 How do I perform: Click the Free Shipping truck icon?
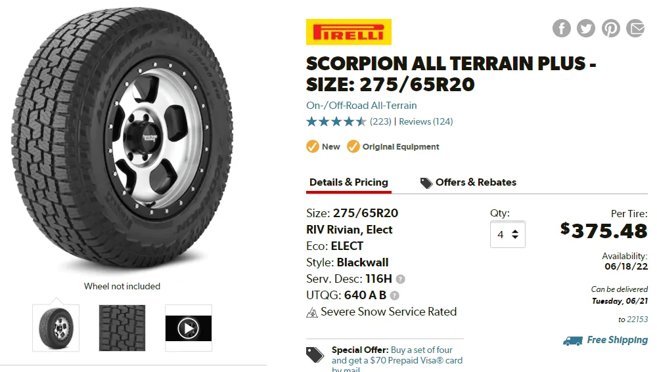coord(573,341)
